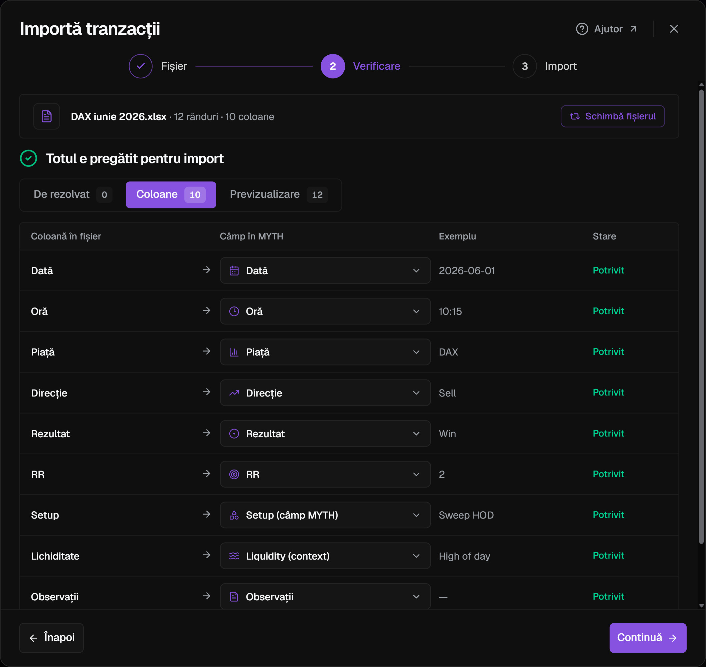Viewport: 706px width, 667px height.
Task: Click the file document icon beside DAX iunie 2026.xlsx
Action: 47,116
